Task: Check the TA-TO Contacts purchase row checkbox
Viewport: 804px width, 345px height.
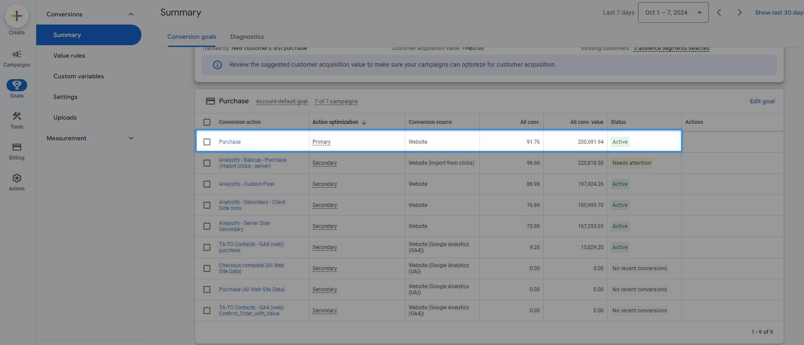Action: [x=207, y=247]
